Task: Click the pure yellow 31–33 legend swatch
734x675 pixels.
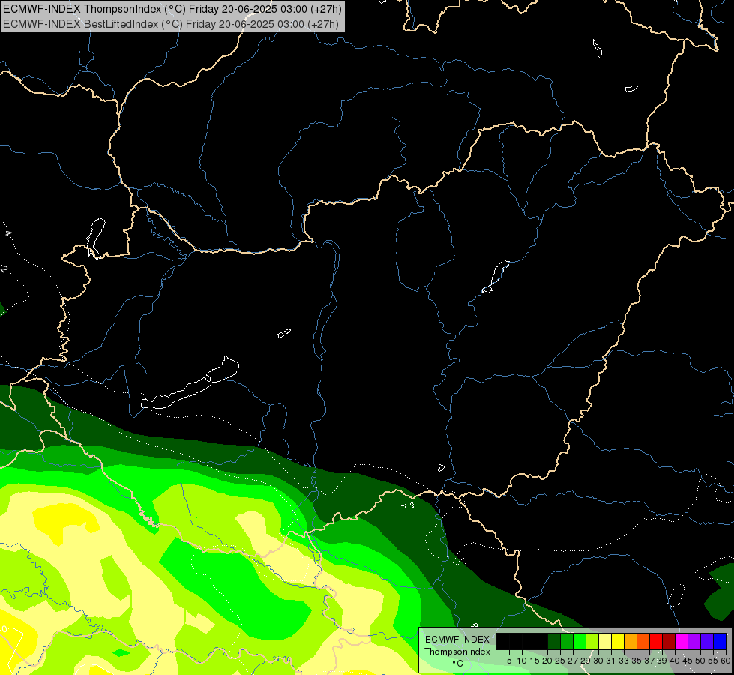Action: tap(618, 641)
